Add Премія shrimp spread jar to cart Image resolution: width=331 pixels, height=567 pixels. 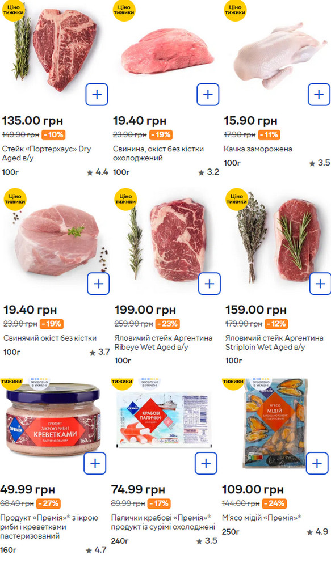[x=95, y=463]
